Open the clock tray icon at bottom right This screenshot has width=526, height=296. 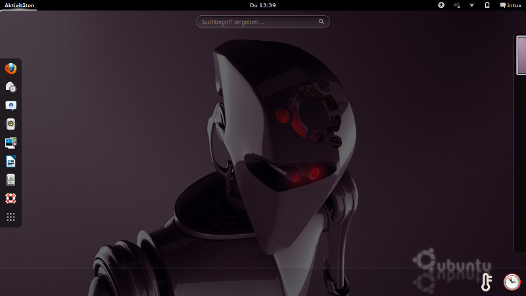512,282
